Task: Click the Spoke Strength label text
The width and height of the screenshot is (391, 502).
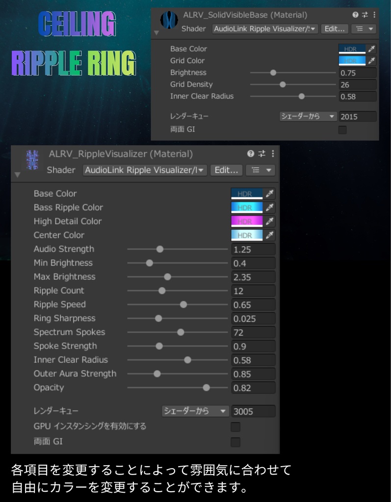Action: (65, 346)
